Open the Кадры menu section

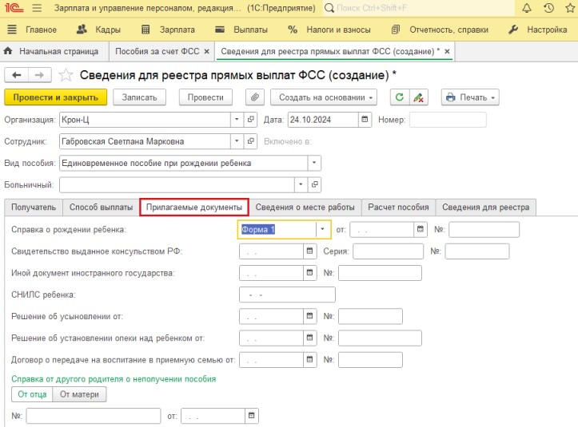pos(99,30)
